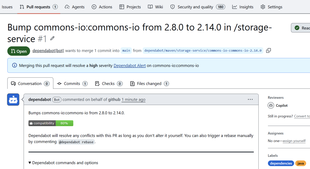Click the Commits commit icon
Screen dimensions: 310x169
click(59, 83)
